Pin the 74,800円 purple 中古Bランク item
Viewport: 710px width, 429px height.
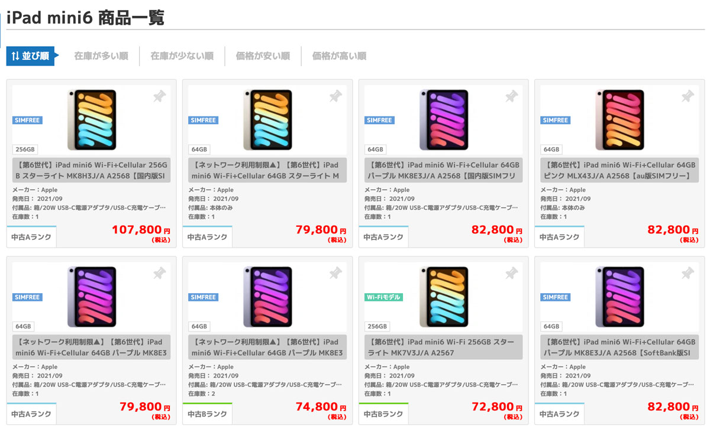pos(335,274)
